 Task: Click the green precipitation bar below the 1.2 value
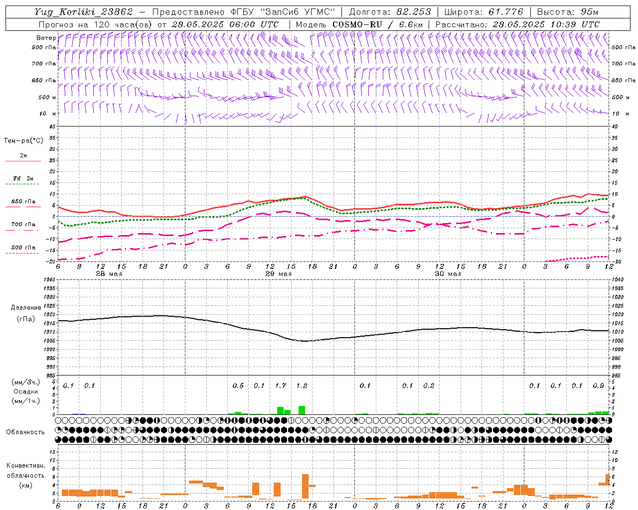coord(302,410)
